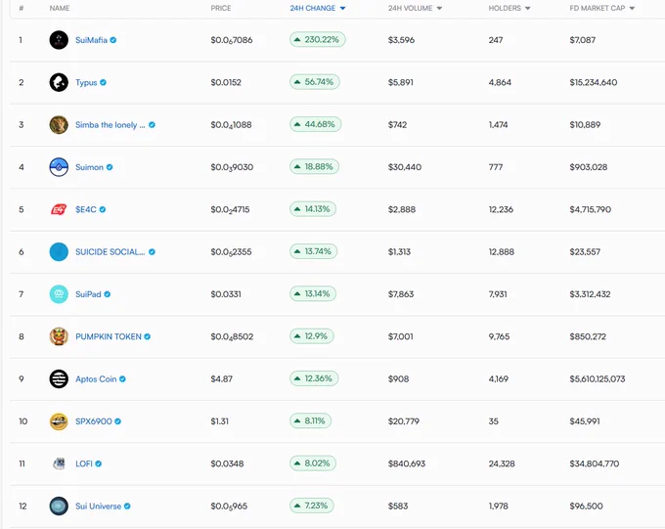Click the $15,234,640 Typus market cap
Viewport: 665px width, 529px height.
[594, 82]
